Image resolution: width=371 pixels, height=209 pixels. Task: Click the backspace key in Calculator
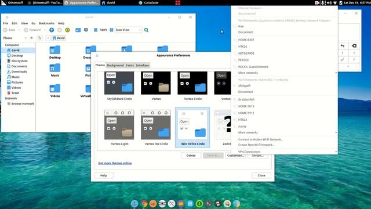coord(354,46)
